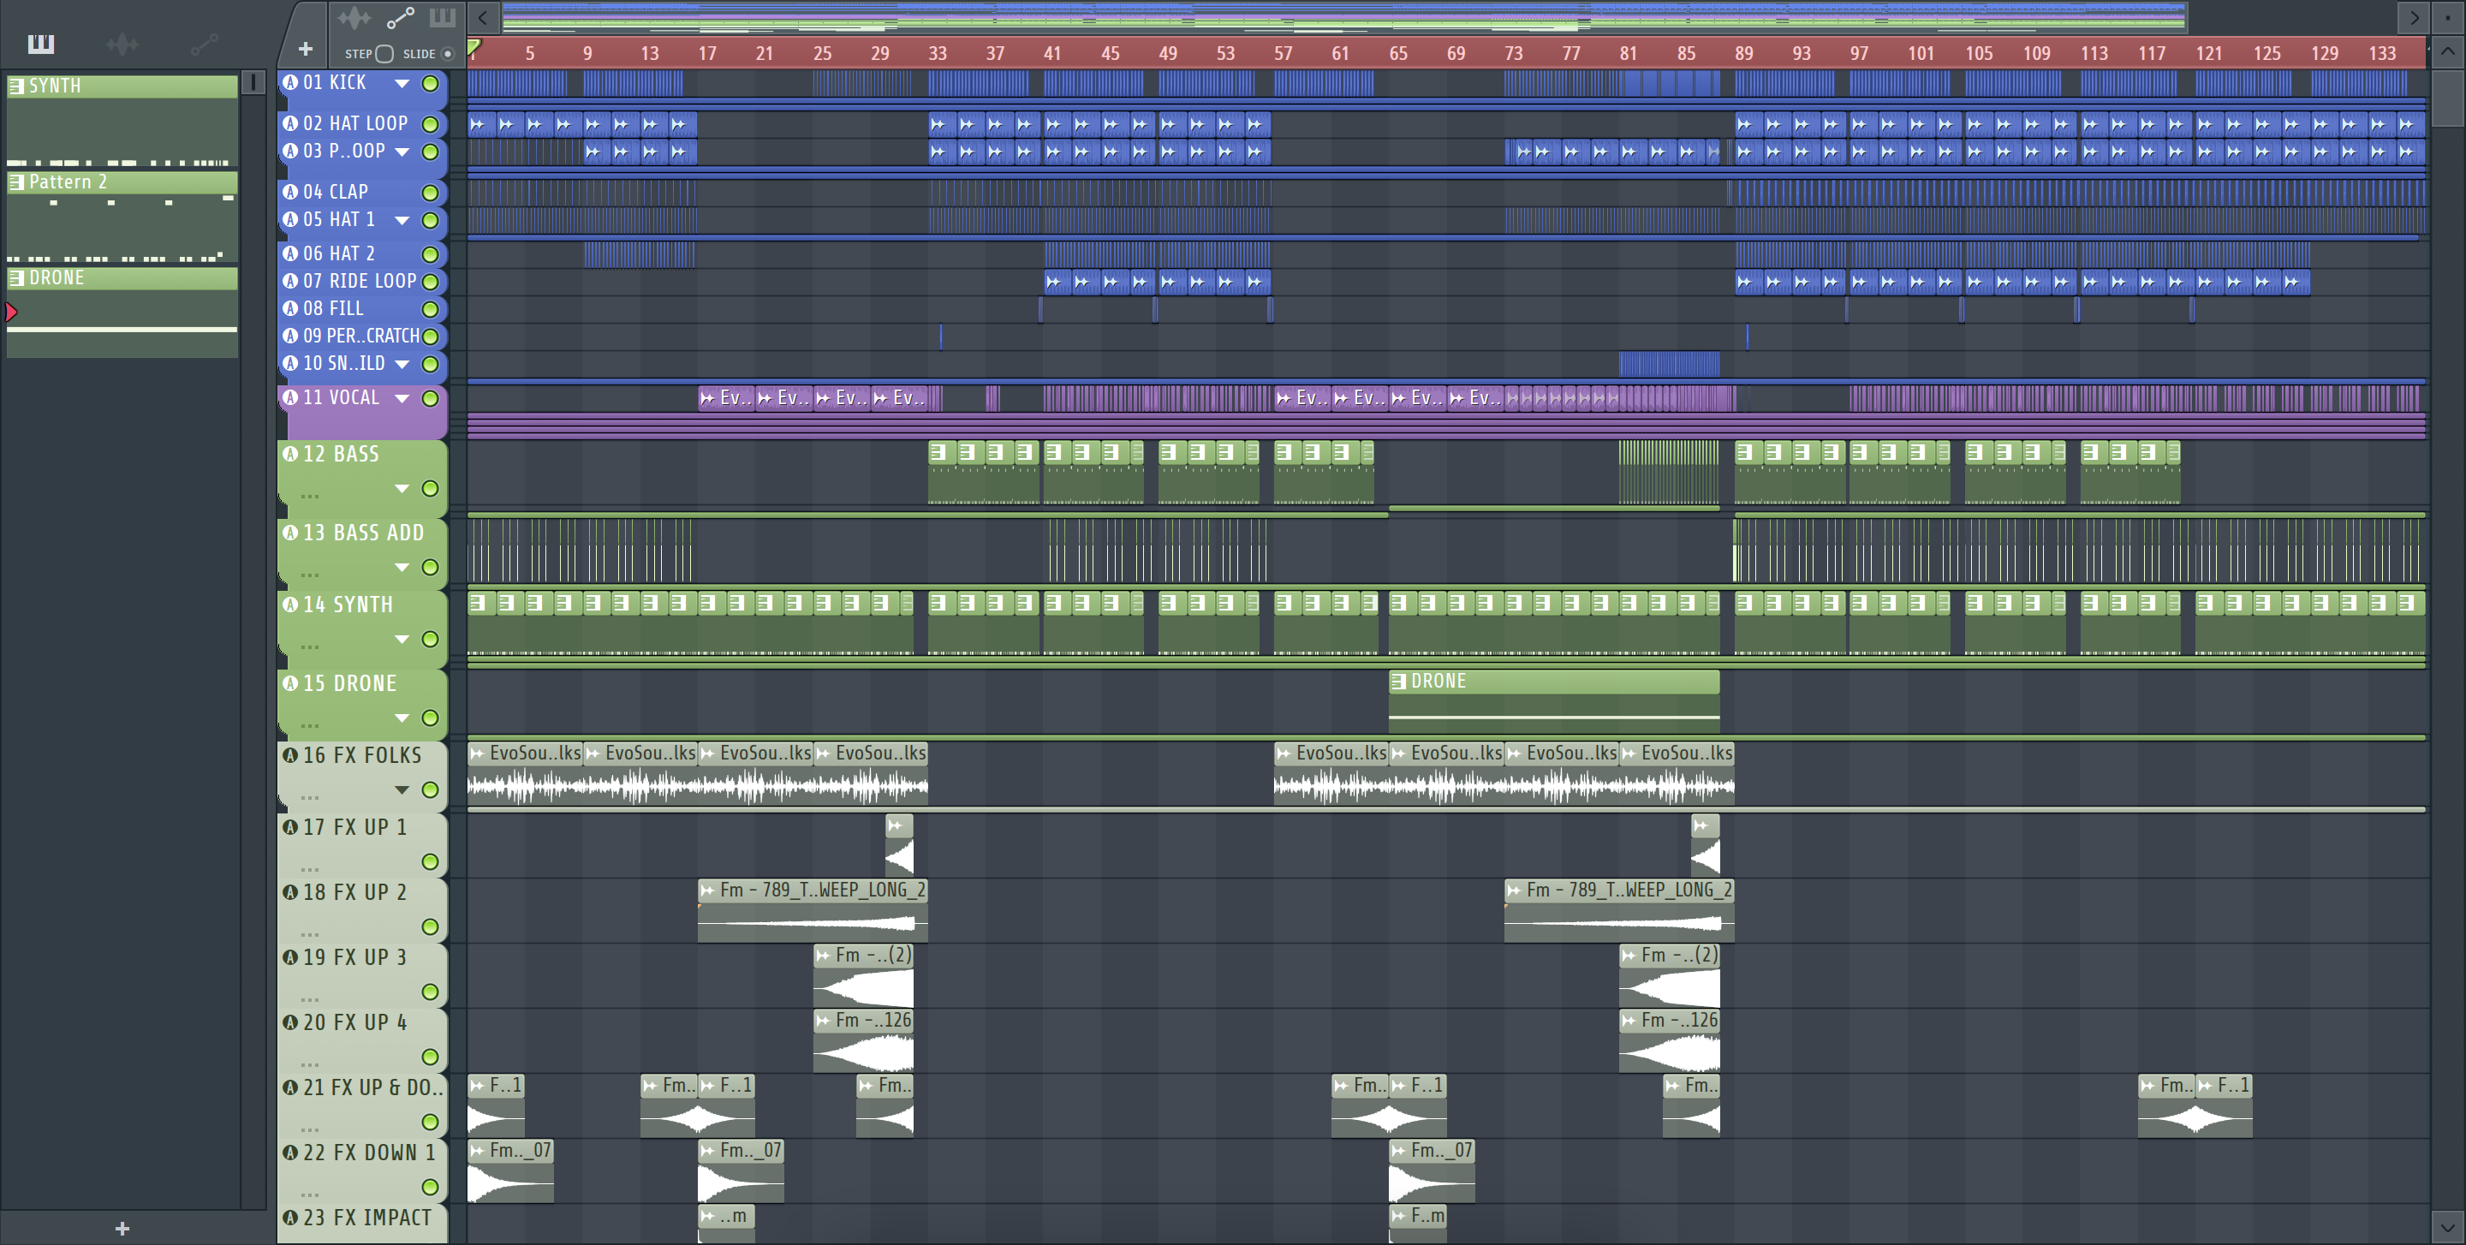The image size is (2466, 1245).
Task: Expand the 03 P..OOP track group arrow
Action: pyautogui.click(x=402, y=152)
